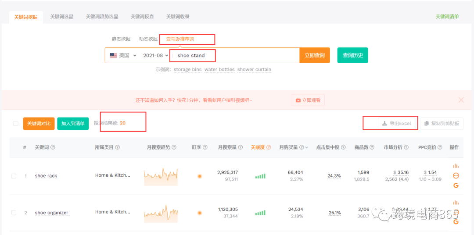Click relevance bars icon for shoe rack

pyautogui.click(x=260, y=176)
